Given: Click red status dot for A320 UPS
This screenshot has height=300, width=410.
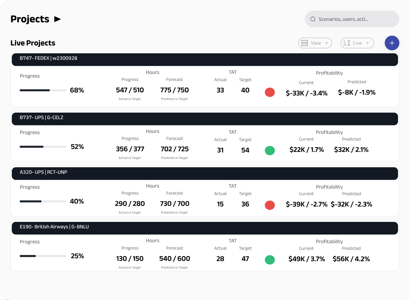Looking at the screenshot, I should (x=270, y=205).
